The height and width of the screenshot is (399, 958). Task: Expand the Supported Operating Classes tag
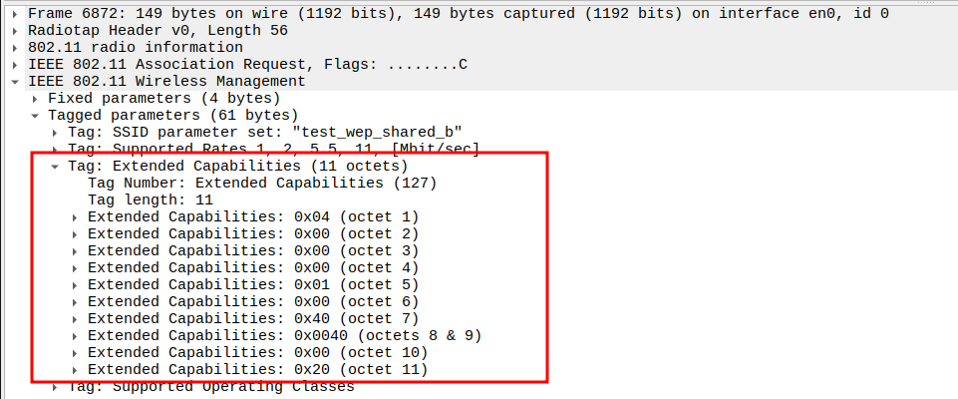click(56, 386)
